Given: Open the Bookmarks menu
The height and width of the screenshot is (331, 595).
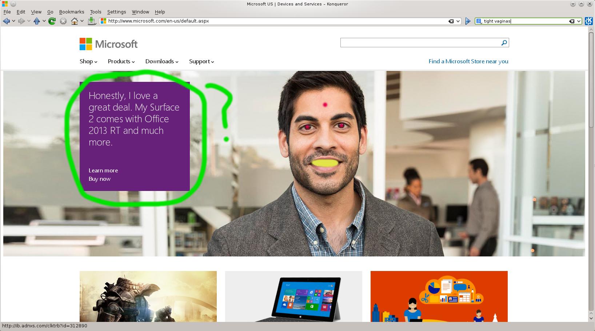Looking at the screenshot, I should click(x=72, y=12).
